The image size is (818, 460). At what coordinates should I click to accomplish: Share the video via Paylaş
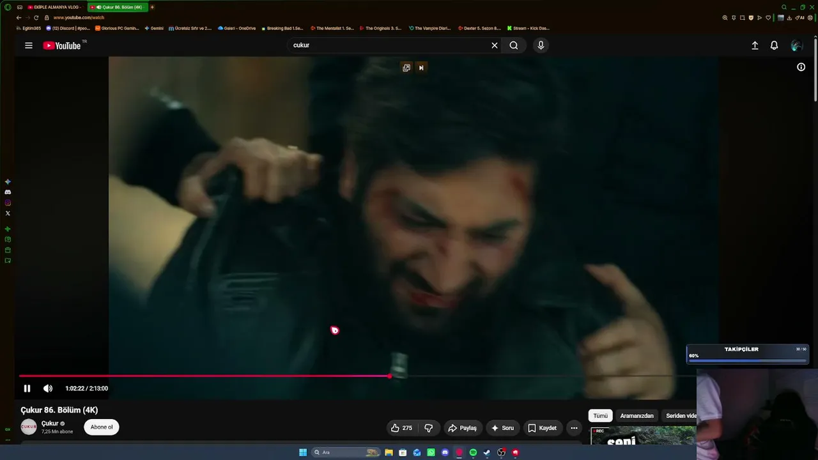[462, 428]
